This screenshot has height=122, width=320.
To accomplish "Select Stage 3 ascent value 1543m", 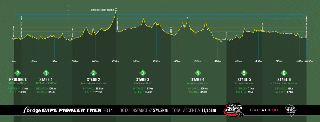I will click(148, 92).
